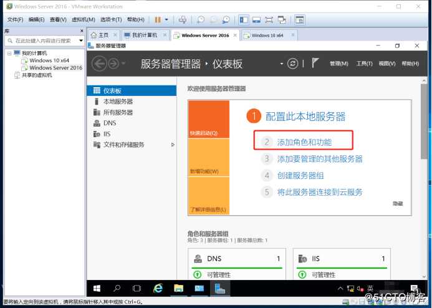
Task: Open the 视图(V) menu in Server Manager
Action: 387,64
